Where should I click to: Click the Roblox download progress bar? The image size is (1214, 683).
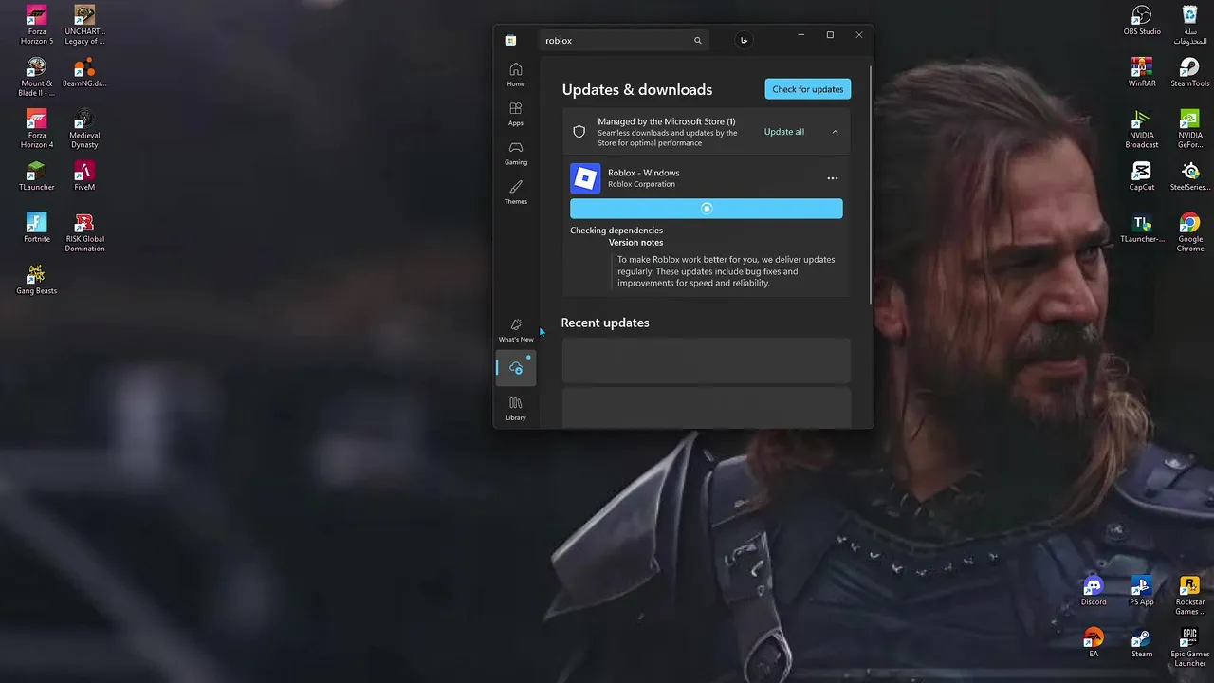coord(707,209)
